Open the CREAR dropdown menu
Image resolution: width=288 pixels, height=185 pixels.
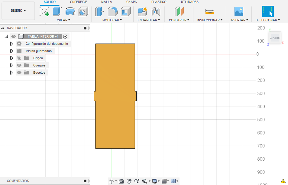(63, 20)
